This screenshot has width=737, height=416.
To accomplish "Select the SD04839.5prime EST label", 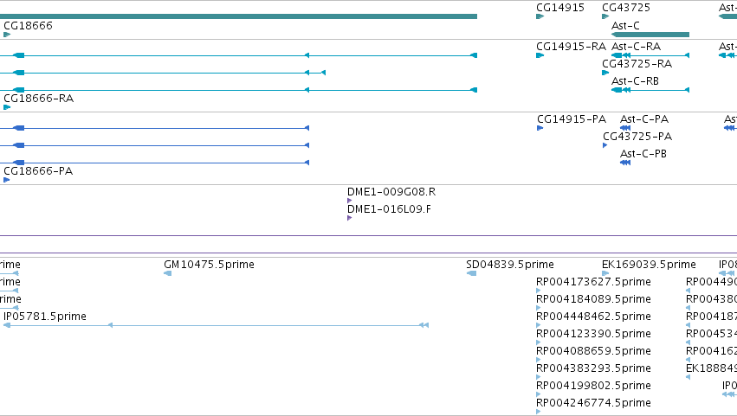I will tap(510, 265).
